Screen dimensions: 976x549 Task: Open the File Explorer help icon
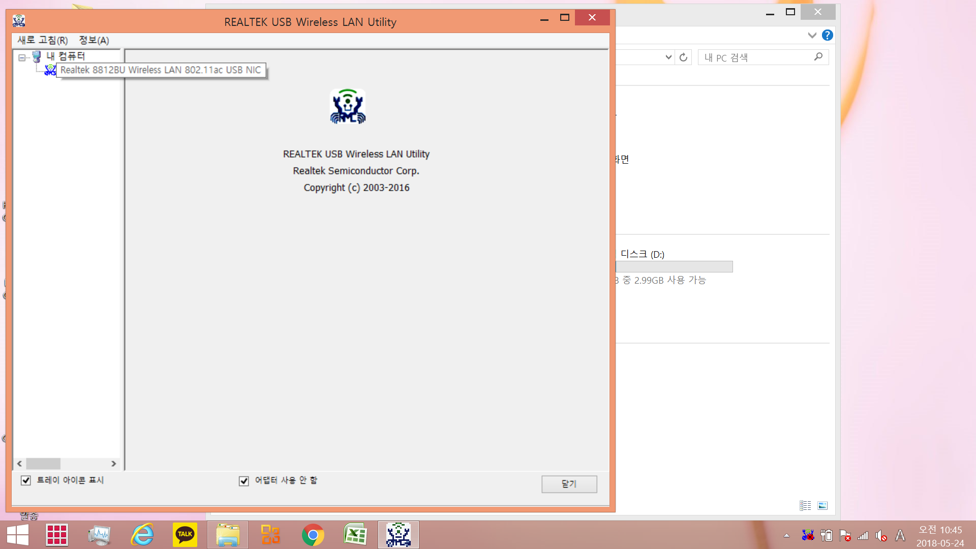pyautogui.click(x=828, y=35)
